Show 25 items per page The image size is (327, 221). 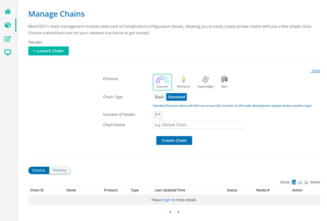pyautogui.click(x=300, y=182)
